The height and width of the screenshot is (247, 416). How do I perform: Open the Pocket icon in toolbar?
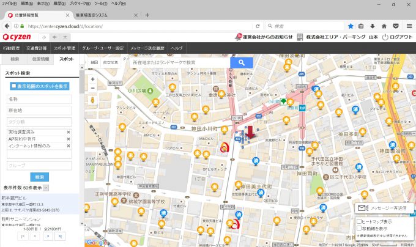[396, 26]
